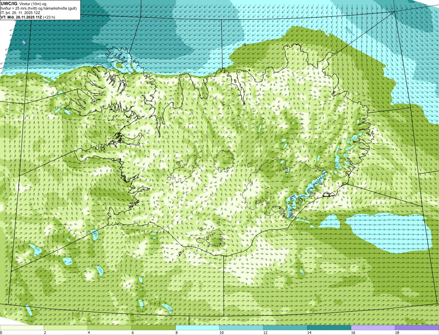Pick the 4–6 m/s green legend swatch
Viewport: 439px width, 335px height.
110,328
